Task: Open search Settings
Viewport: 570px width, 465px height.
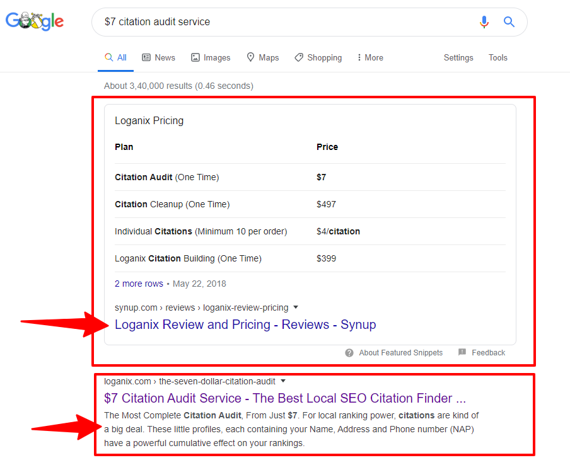Action: [458, 57]
